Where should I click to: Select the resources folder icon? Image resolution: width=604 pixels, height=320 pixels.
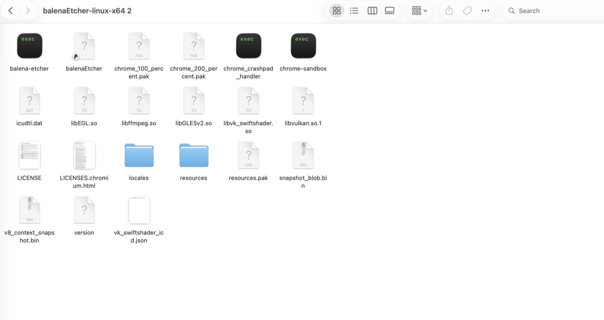[194, 155]
